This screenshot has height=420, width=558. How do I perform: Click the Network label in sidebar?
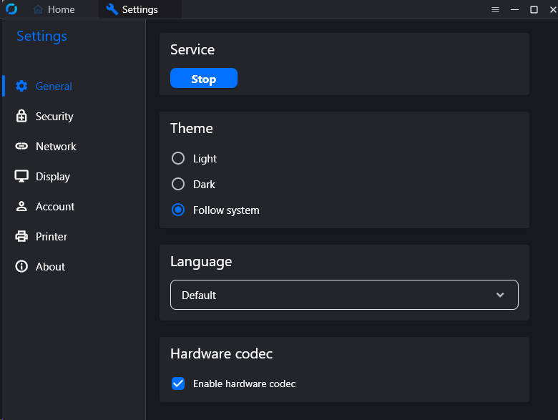click(56, 146)
